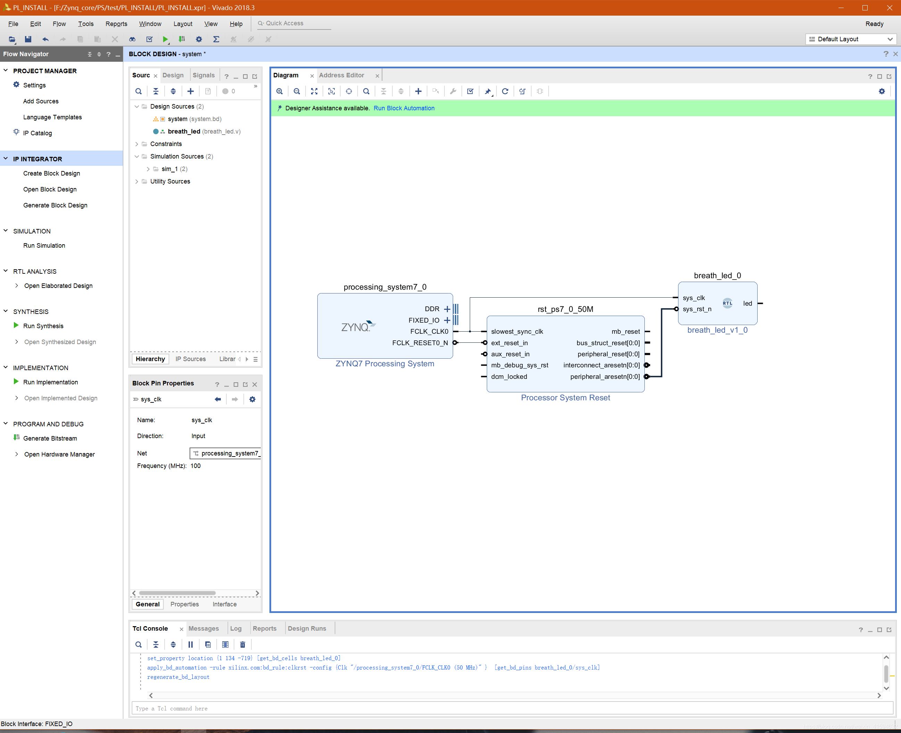Switch to the Address Editor tab
Viewport: 901px width, 733px height.
click(x=341, y=75)
